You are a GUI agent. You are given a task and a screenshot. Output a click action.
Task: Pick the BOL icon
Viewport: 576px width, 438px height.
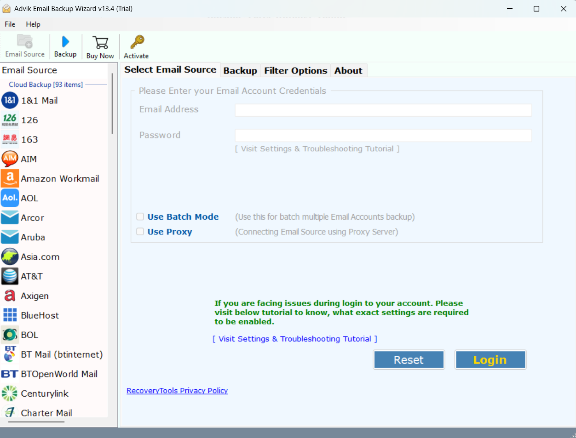pos(10,335)
